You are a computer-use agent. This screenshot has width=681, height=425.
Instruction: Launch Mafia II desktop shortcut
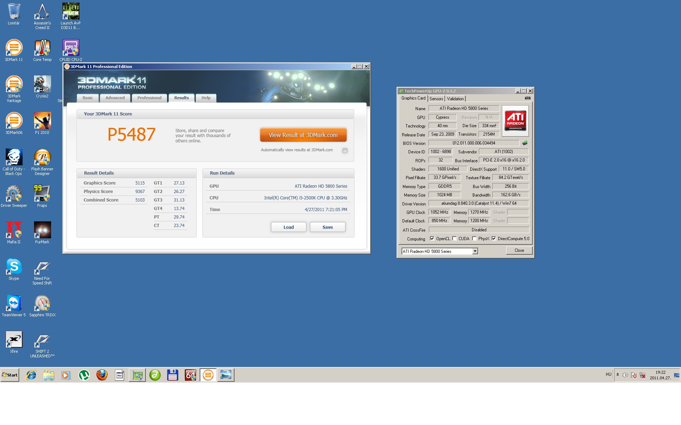(x=14, y=233)
